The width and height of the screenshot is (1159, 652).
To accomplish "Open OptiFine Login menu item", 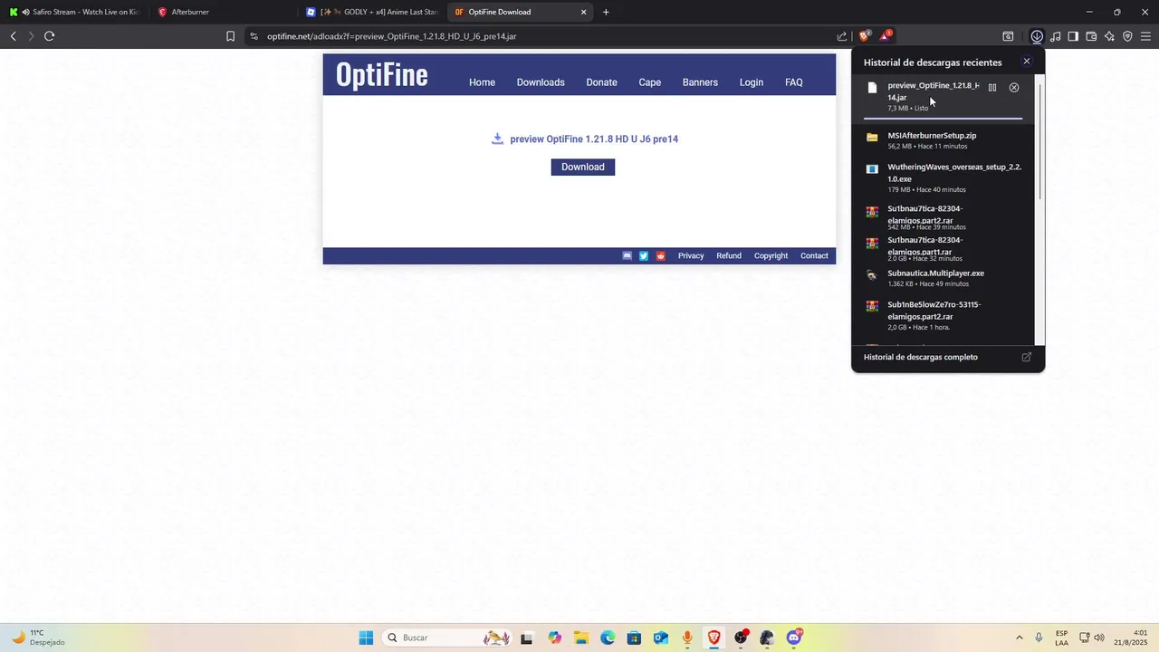I will click(752, 82).
